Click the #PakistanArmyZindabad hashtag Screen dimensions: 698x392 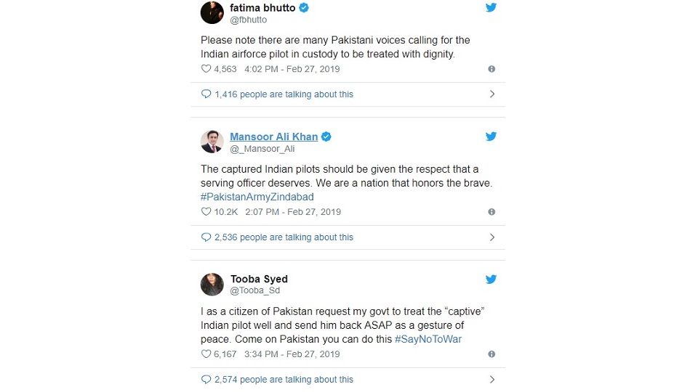257,197
